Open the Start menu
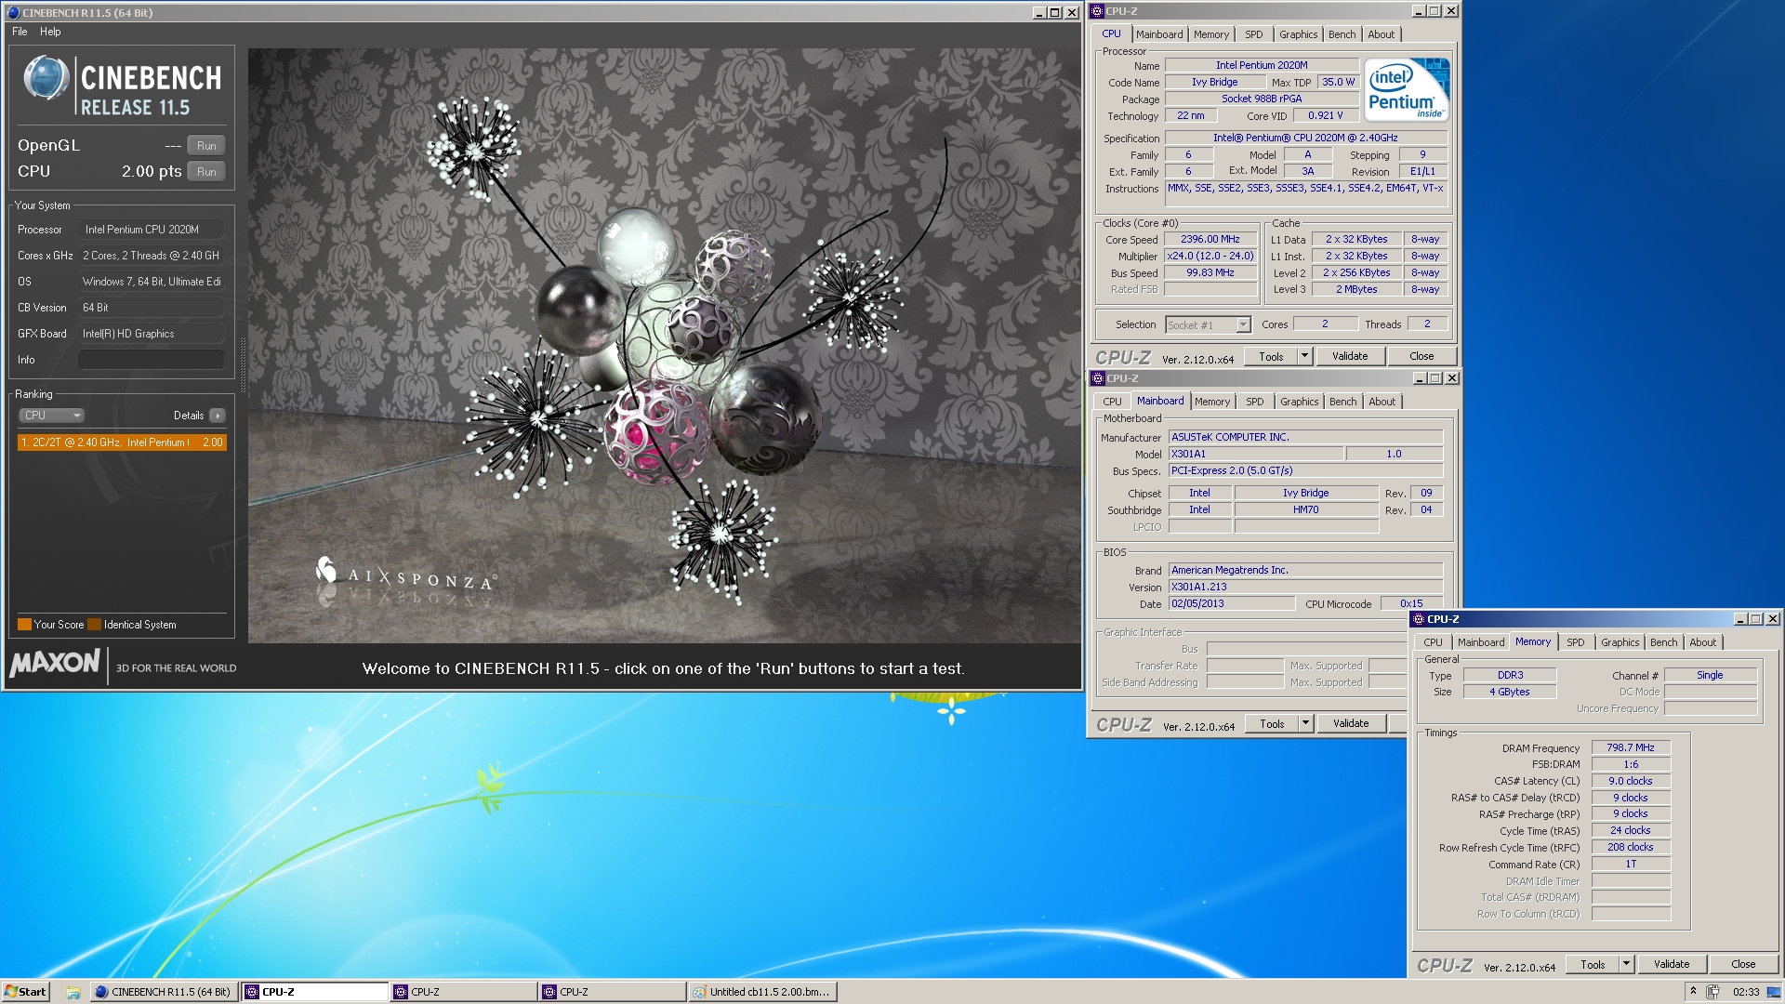Screen dimensions: 1785x1004 (25, 992)
